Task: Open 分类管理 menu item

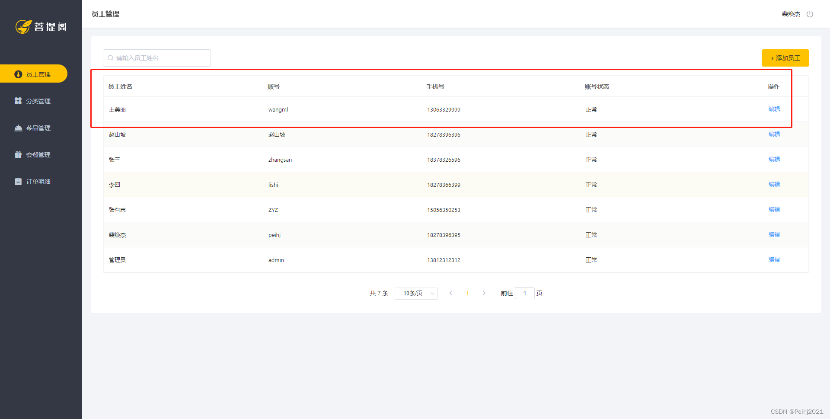Action: click(38, 101)
